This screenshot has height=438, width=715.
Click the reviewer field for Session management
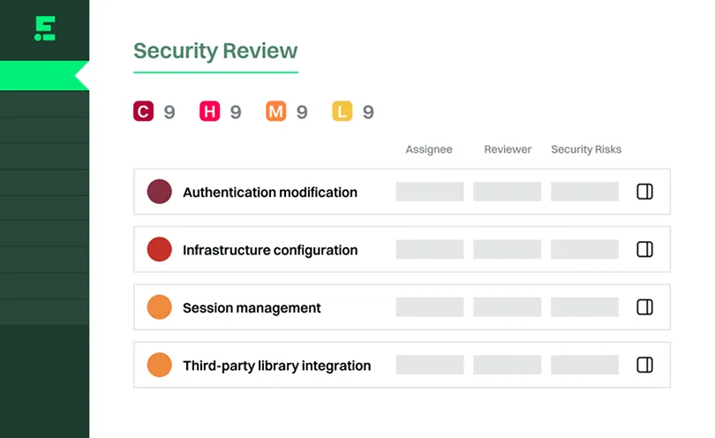click(507, 307)
